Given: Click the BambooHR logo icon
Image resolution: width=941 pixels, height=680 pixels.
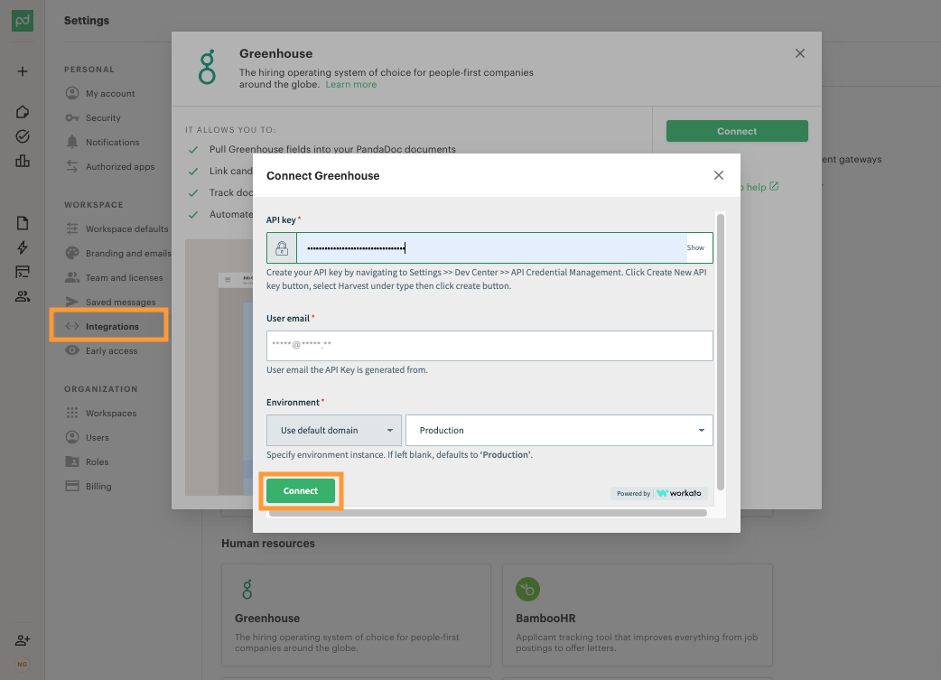Looking at the screenshot, I should pyautogui.click(x=528, y=590).
